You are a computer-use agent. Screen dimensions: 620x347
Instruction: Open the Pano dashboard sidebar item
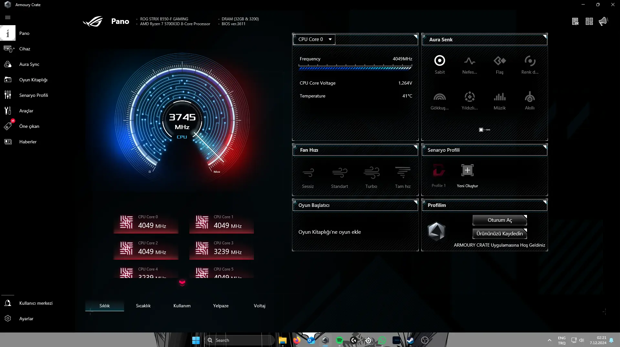click(x=24, y=33)
